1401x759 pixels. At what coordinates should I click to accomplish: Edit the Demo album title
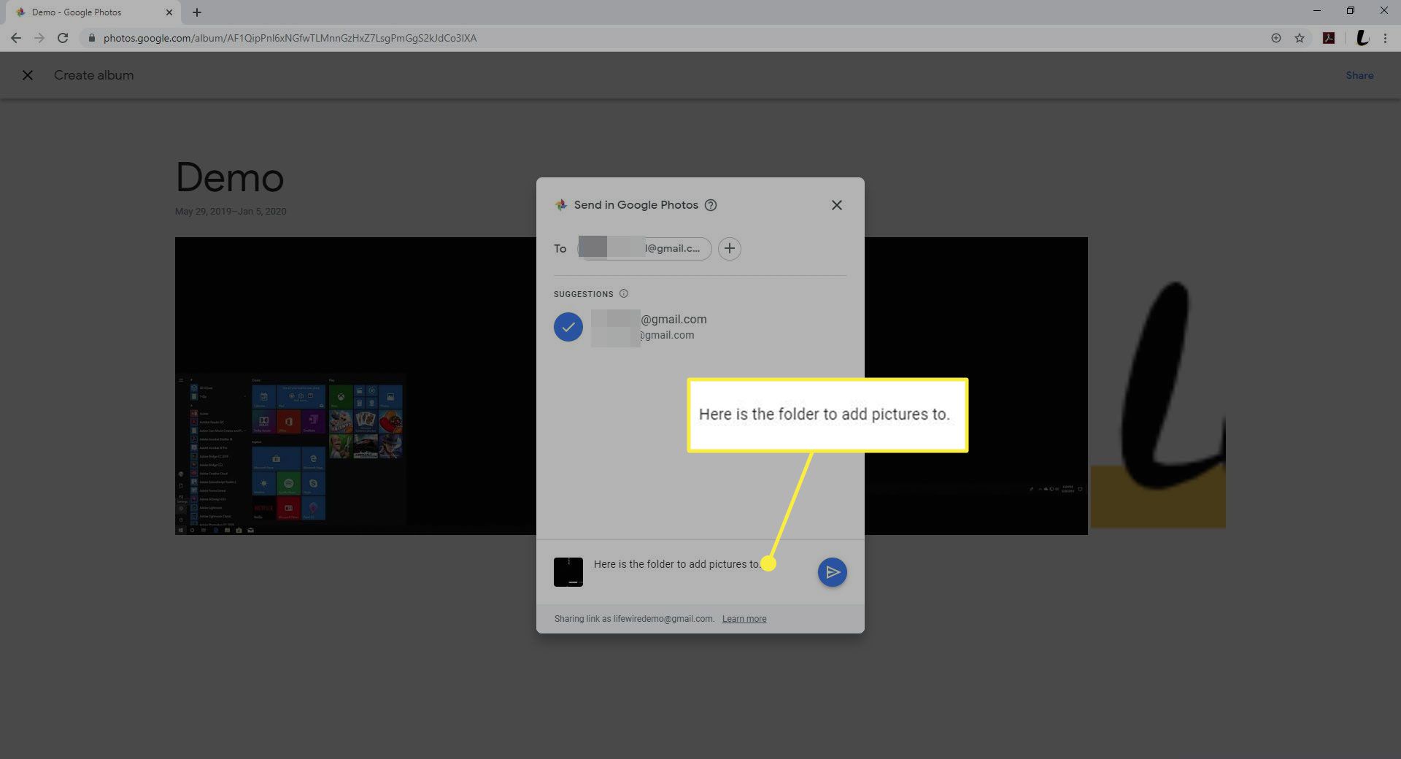click(230, 177)
